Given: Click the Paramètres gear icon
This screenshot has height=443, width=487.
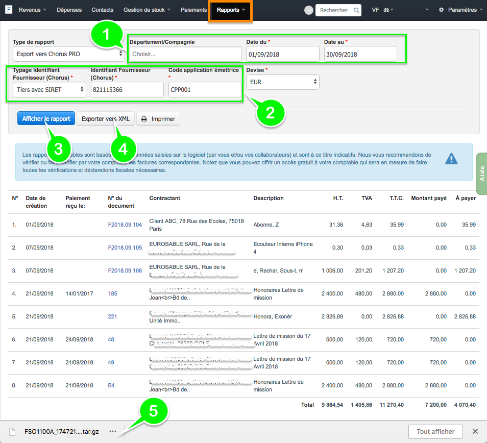Looking at the screenshot, I should click(x=442, y=10).
